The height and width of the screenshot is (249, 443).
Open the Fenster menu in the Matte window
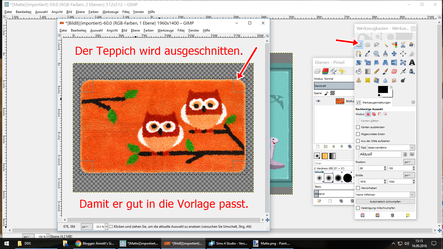pyautogui.click(x=139, y=12)
